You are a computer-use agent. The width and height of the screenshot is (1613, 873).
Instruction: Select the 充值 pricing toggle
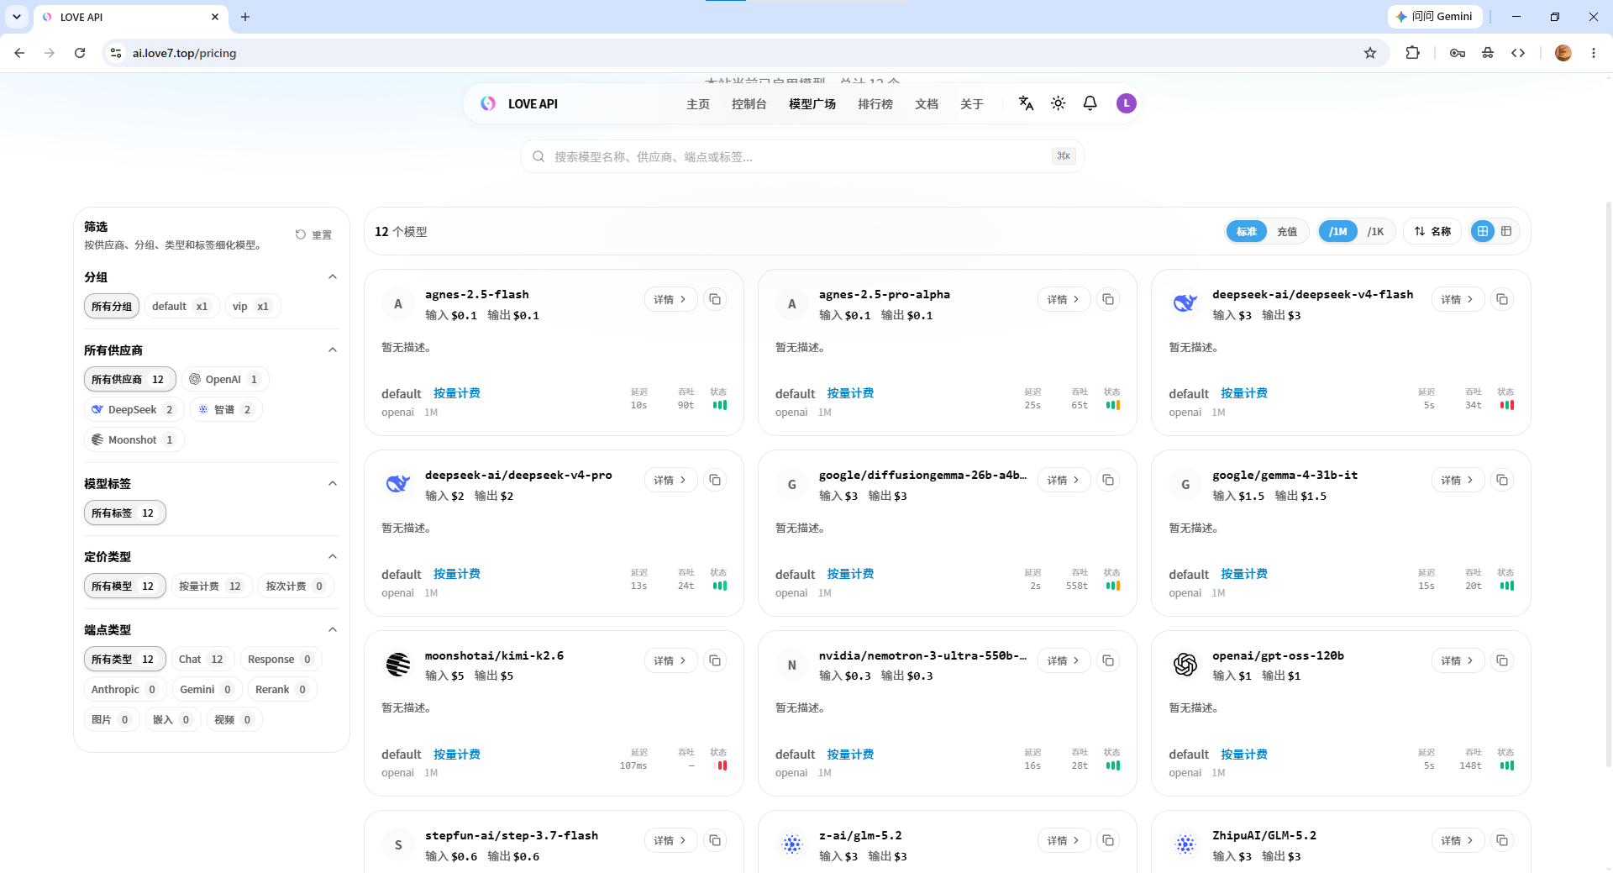[x=1287, y=231]
